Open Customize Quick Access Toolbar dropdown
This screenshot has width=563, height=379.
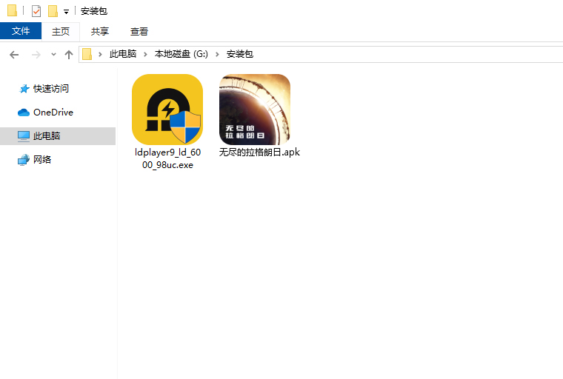[66, 12]
